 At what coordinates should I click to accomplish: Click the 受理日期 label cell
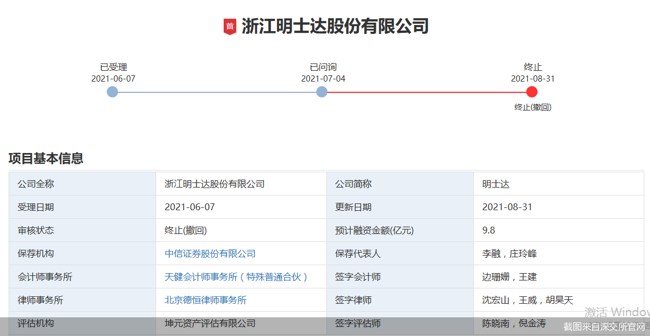tap(82, 207)
